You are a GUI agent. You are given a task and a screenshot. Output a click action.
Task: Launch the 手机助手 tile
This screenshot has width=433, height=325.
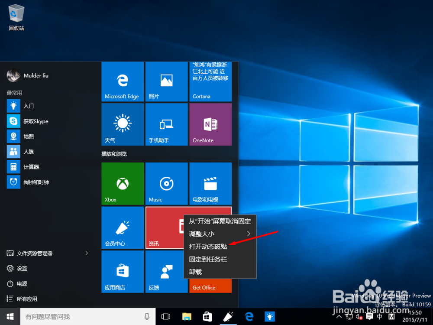[167, 124]
